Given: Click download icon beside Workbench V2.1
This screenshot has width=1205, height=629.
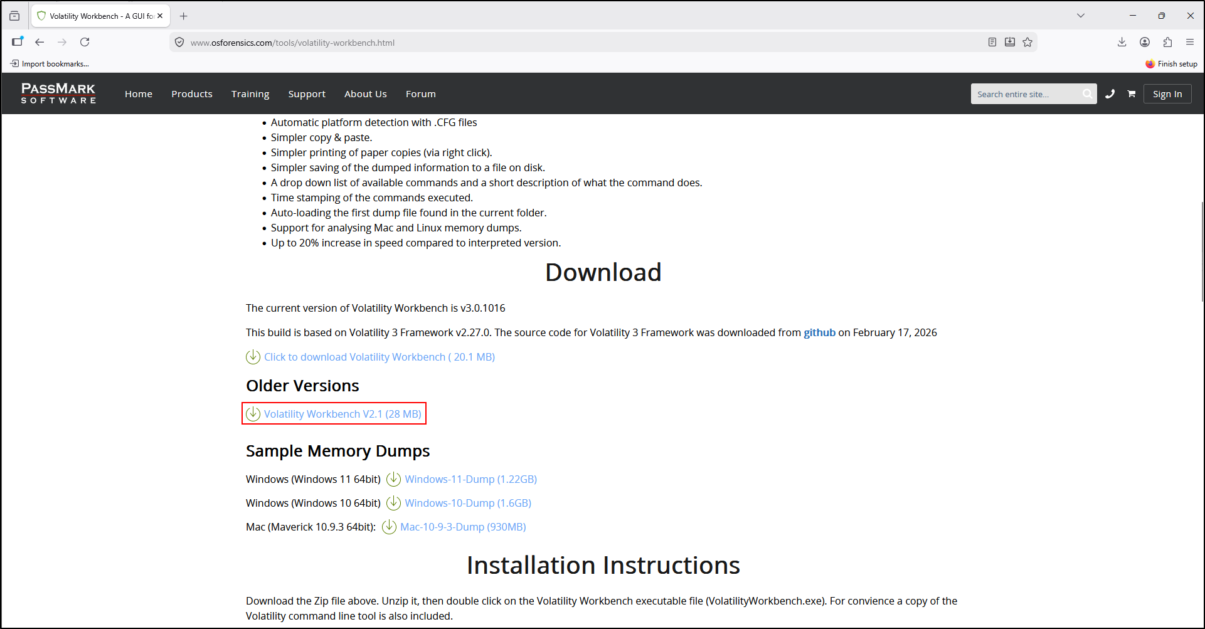Looking at the screenshot, I should 253,414.
